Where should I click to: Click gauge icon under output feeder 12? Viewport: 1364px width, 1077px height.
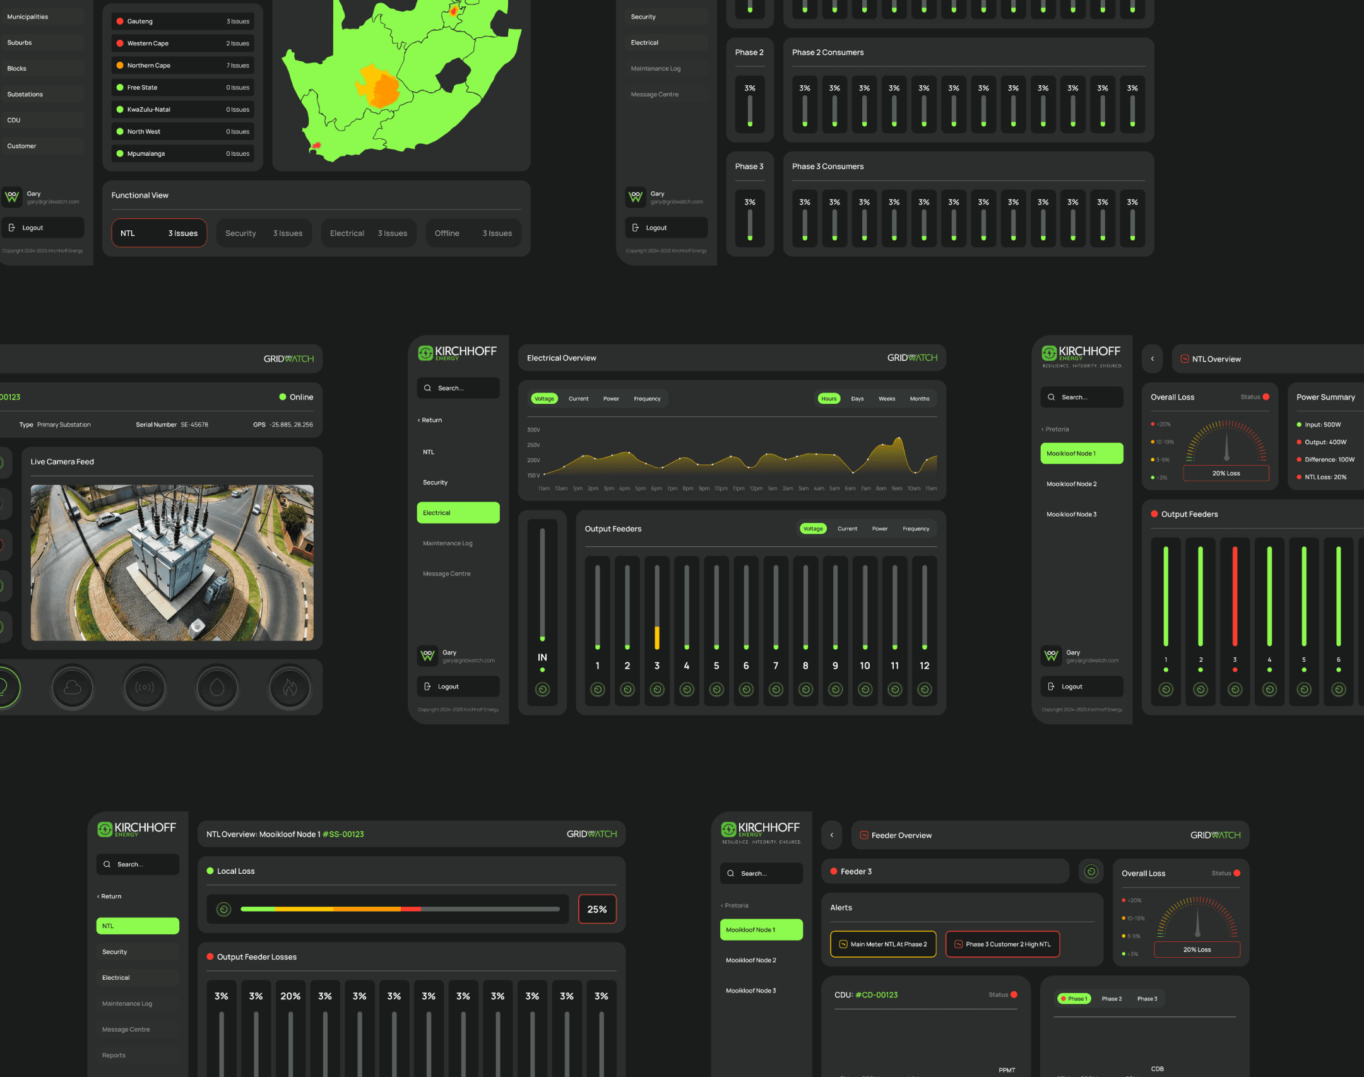pyautogui.click(x=924, y=690)
